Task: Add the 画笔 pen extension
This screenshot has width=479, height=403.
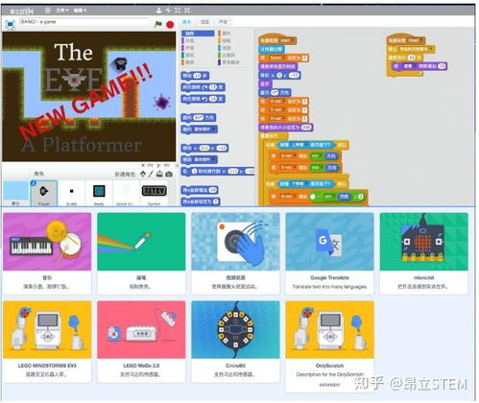Action: pos(141,253)
